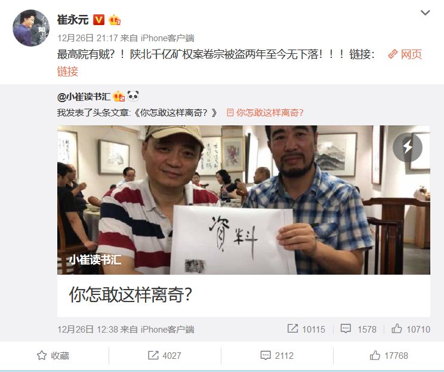Open the 2112 comments section
444x372 pixels.
[277, 355]
